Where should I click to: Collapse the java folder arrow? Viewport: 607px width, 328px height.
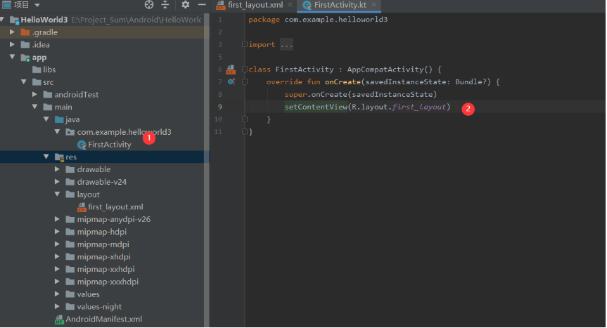point(46,119)
